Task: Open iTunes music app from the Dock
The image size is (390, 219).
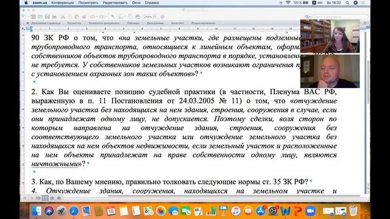Action: (236, 211)
